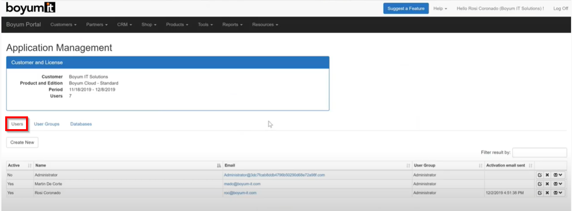The width and height of the screenshot is (572, 211).
Task: Sort table by User Group column icon
Action: pyautogui.click(x=481, y=166)
